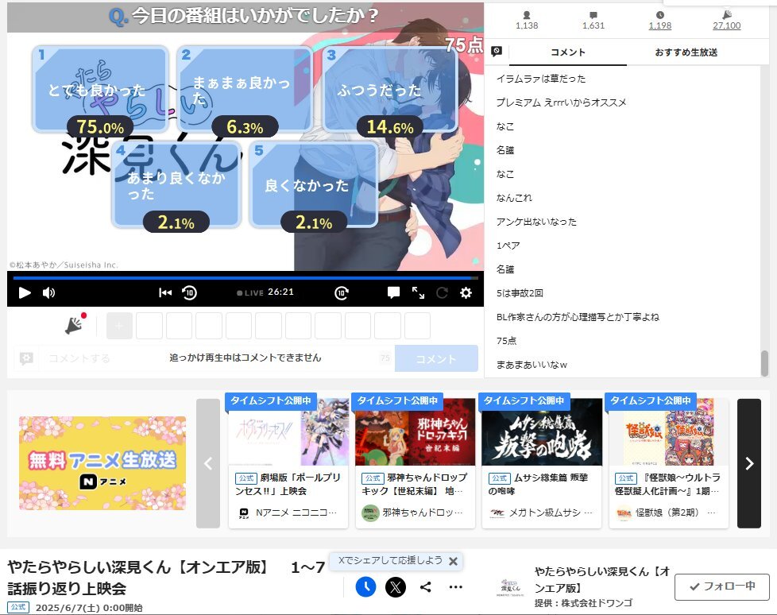Image resolution: width=777 pixels, height=615 pixels.
Task: Open the 怪獣娘 program thumbnail
Action: pyautogui.click(x=669, y=431)
